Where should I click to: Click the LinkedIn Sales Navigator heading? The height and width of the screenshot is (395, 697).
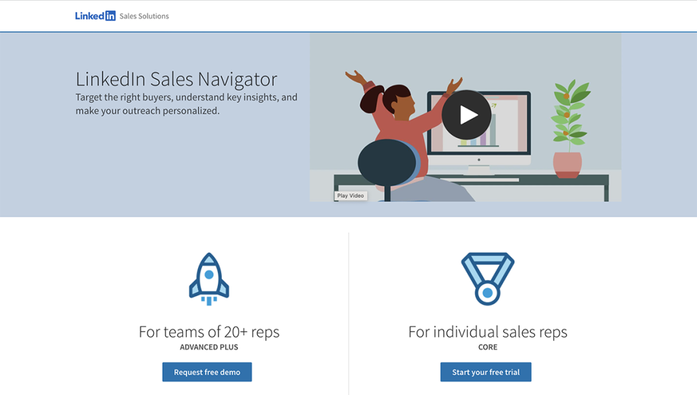pos(176,79)
